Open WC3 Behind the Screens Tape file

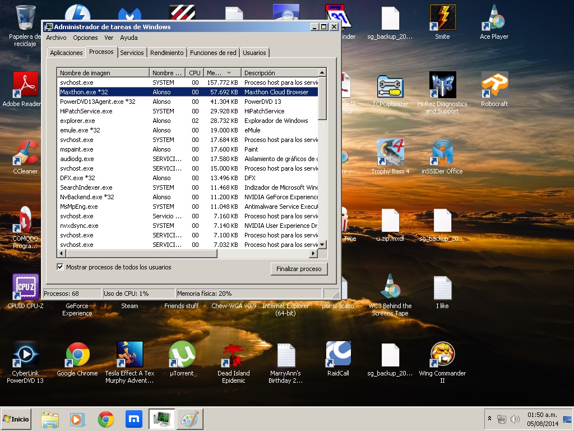pos(390,295)
